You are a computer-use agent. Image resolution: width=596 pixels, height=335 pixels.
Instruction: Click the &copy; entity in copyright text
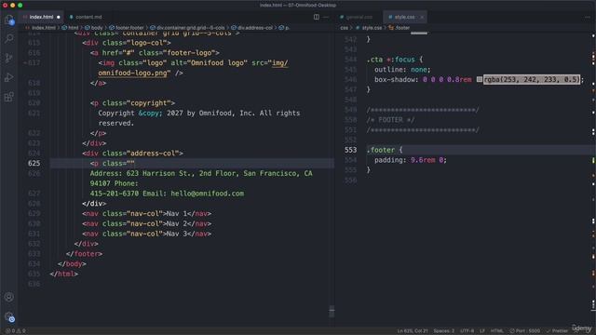[150, 114]
